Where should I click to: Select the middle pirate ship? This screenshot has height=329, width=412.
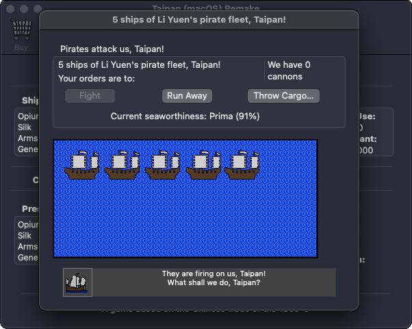click(x=163, y=165)
